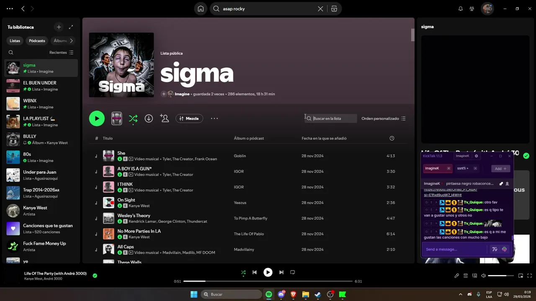Open the youtu.be link in KickTalk chat
Screen dimensions: 536x301
coord(451,192)
